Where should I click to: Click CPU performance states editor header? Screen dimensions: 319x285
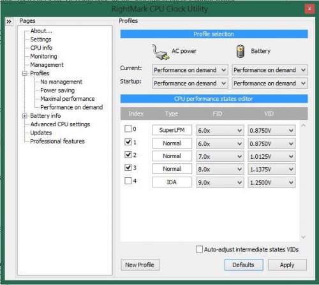point(214,99)
